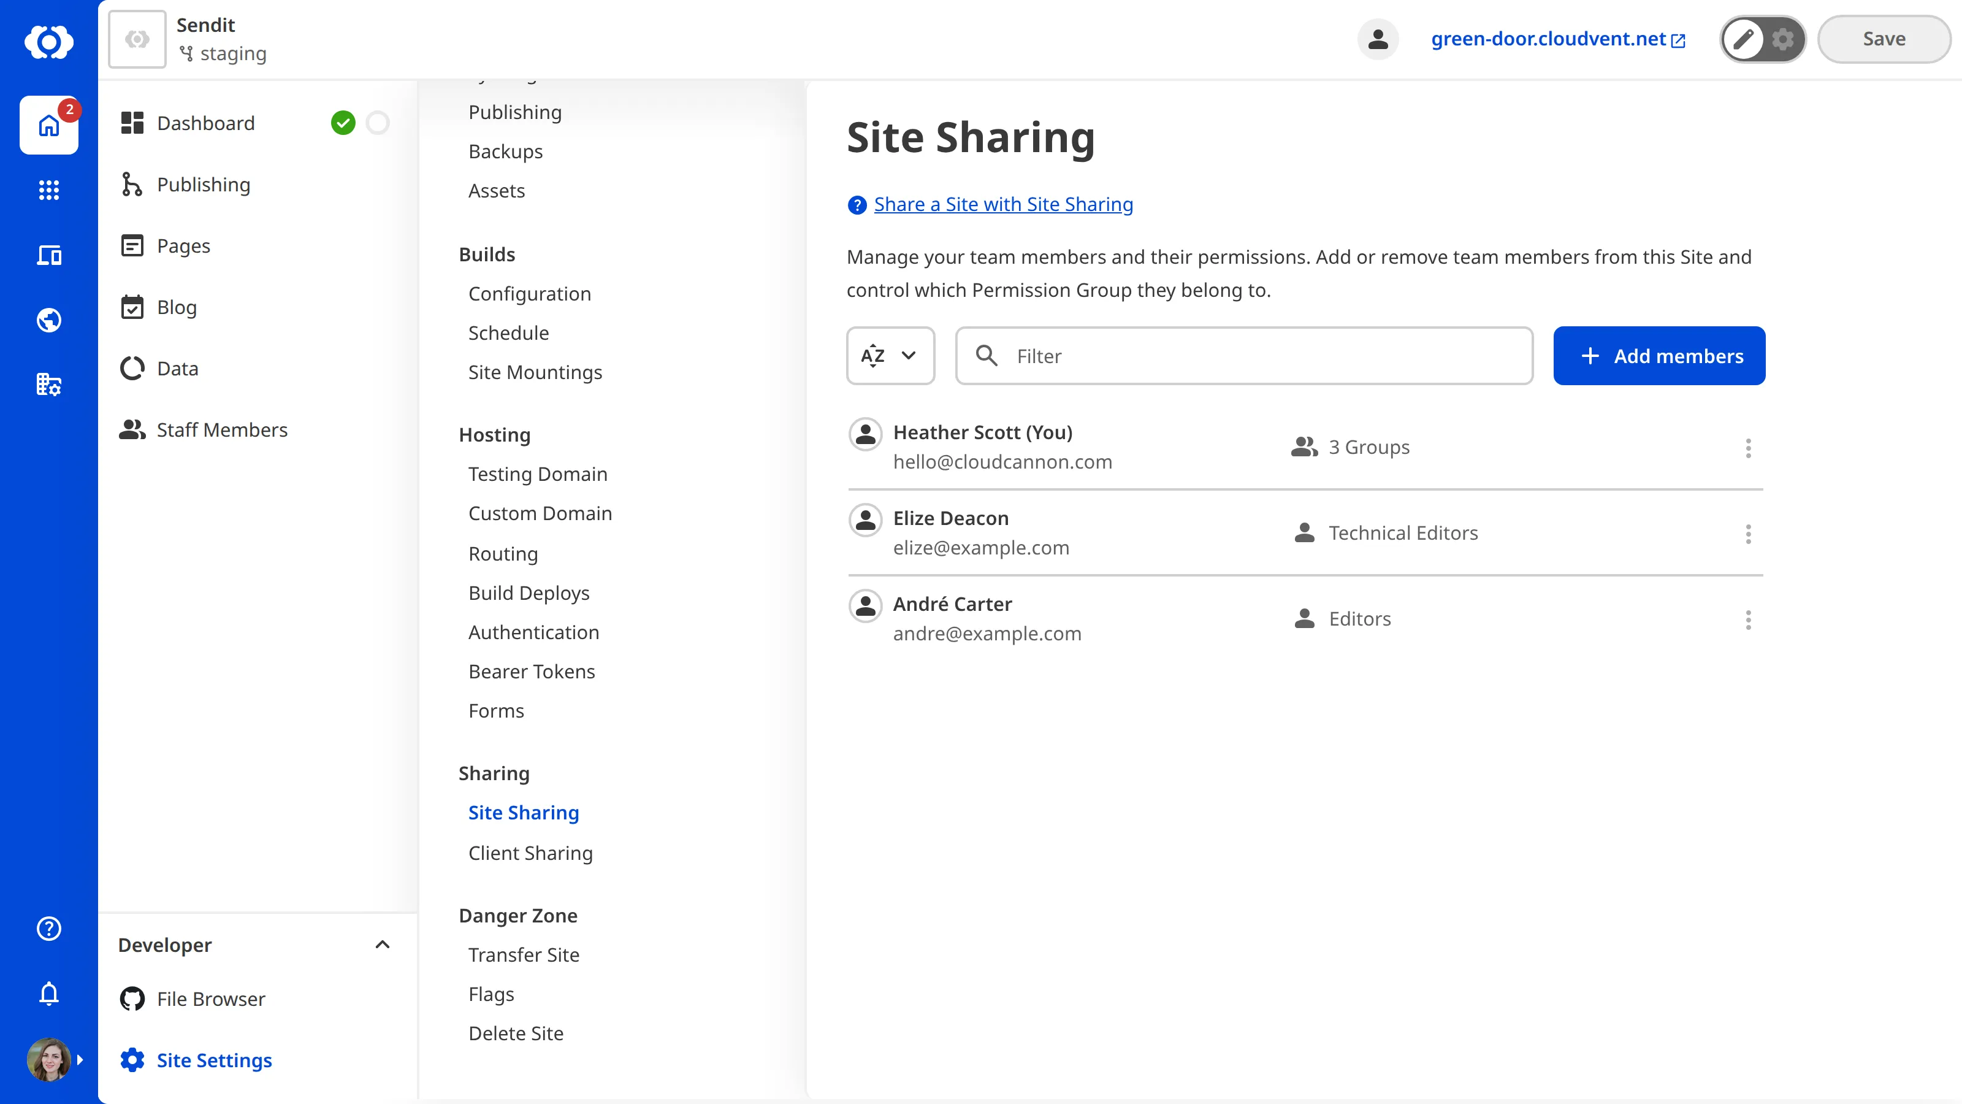
Task: Open Publishing in settings submenu
Action: [515, 112]
